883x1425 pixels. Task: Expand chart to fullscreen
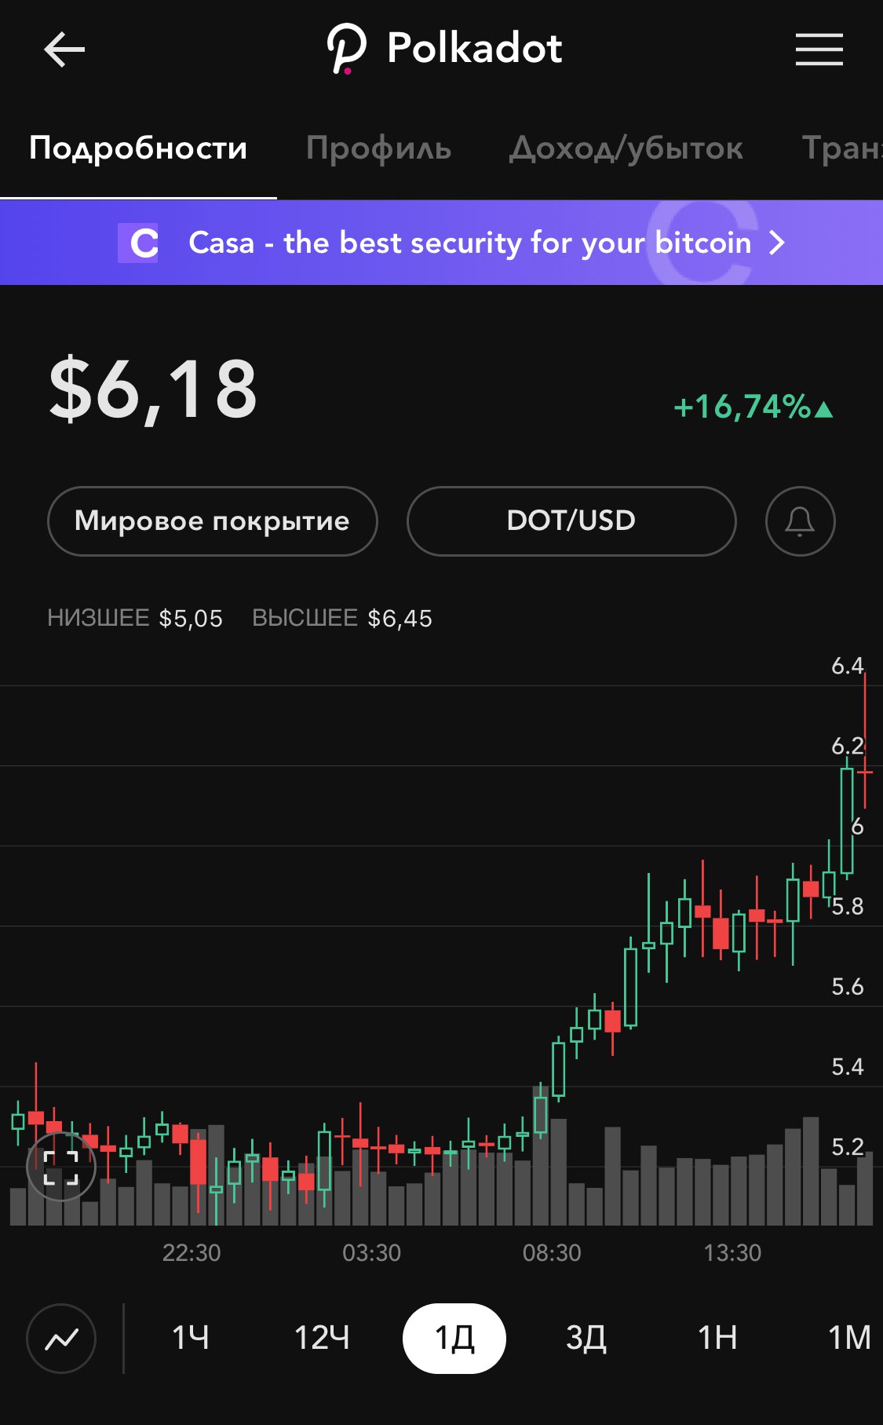(61, 1167)
